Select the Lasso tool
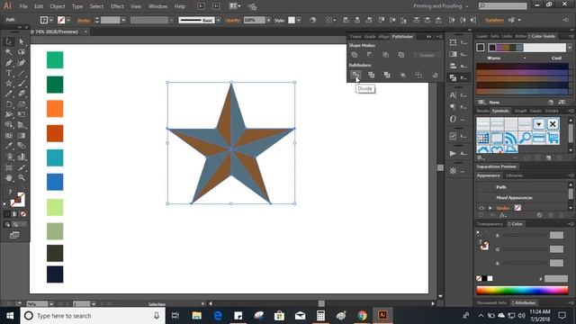576x324 pixels. (x=22, y=52)
